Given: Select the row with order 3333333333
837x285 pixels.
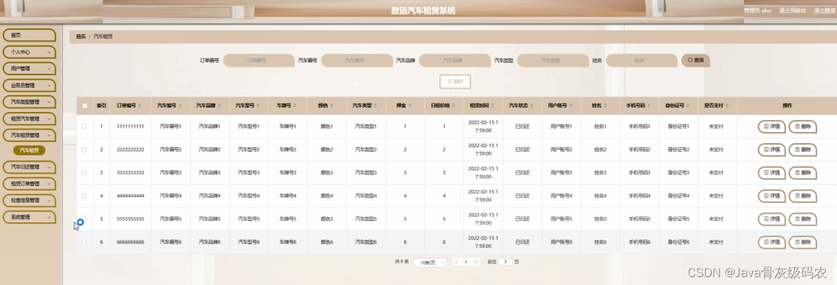Looking at the screenshot, I should click(x=85, y=173).
